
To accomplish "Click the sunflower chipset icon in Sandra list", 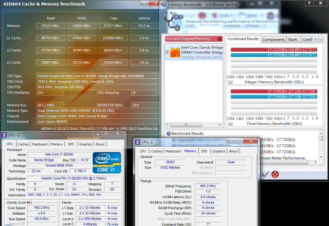I will click(175, 52).
